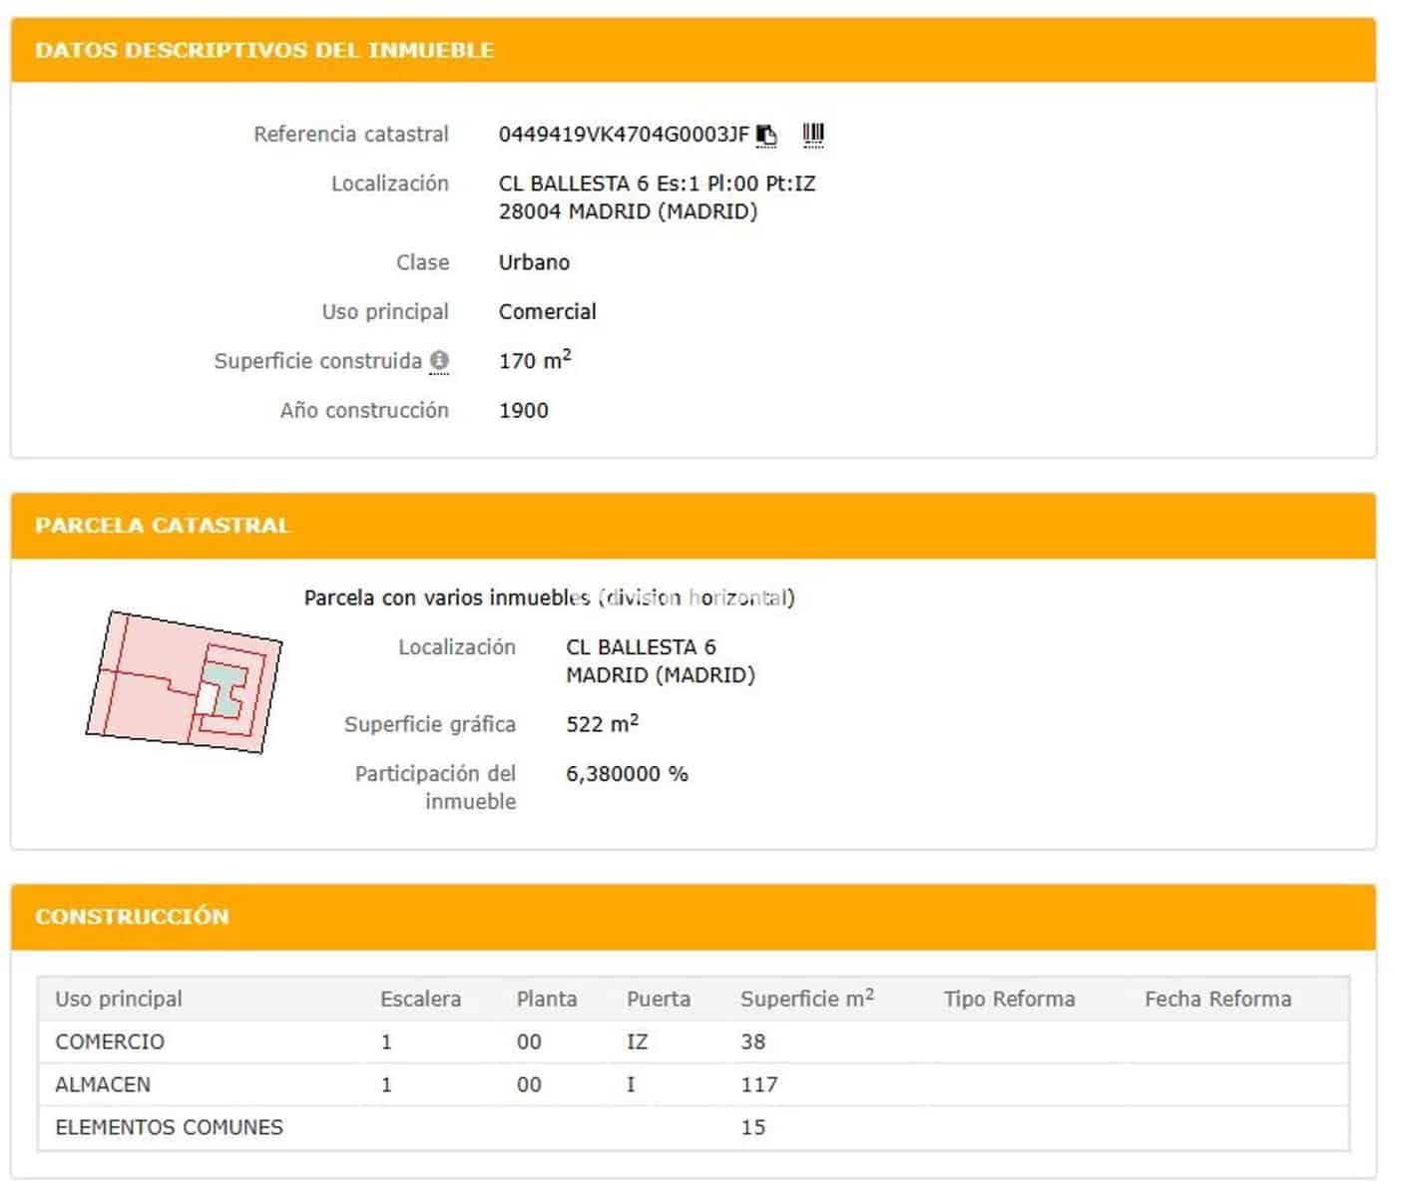Click the Uso principal value Comercial
Viewport: 1407px width, 1197px height.
[547, 311]
